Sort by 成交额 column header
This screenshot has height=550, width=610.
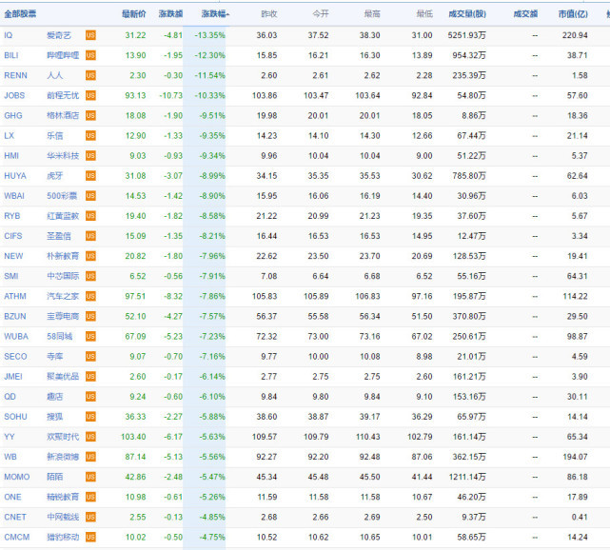525,14
